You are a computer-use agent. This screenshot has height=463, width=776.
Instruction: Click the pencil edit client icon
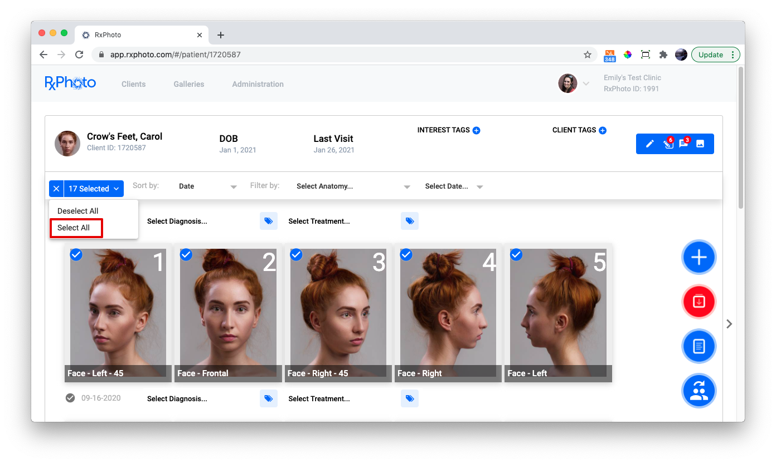[x=649, y=144]
